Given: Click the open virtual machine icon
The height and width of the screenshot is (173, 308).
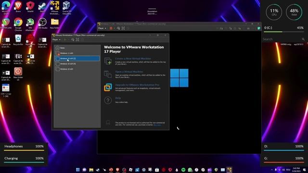Looking at the screenshot, I should point(108,74).
